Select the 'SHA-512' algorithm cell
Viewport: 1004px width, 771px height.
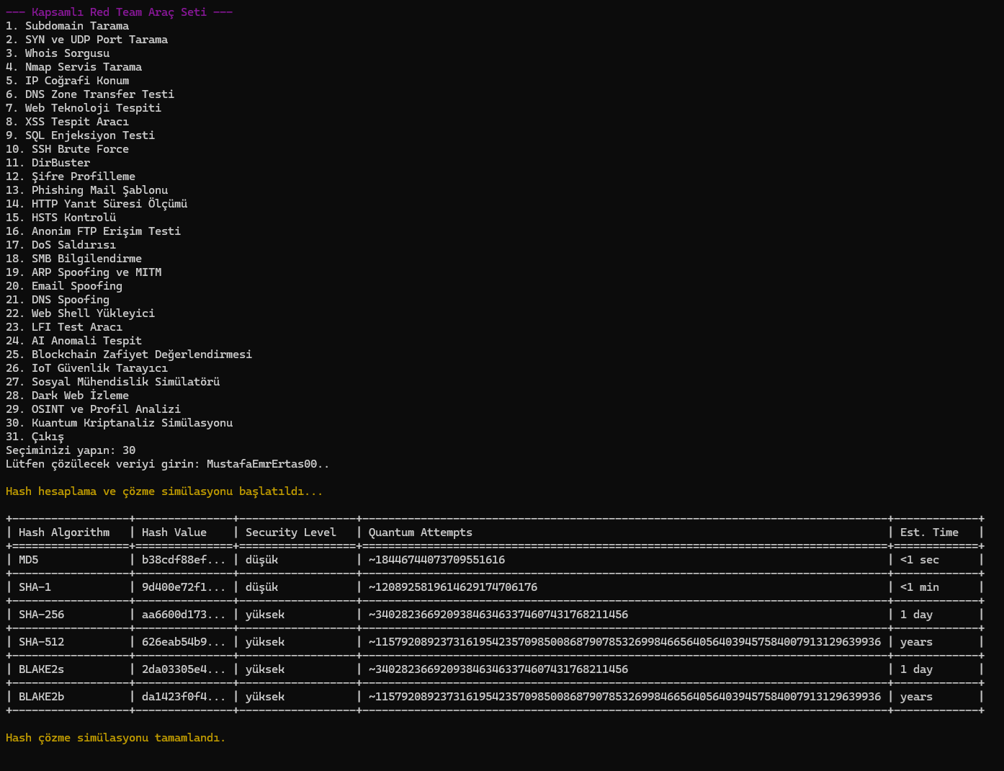point(41,642)
